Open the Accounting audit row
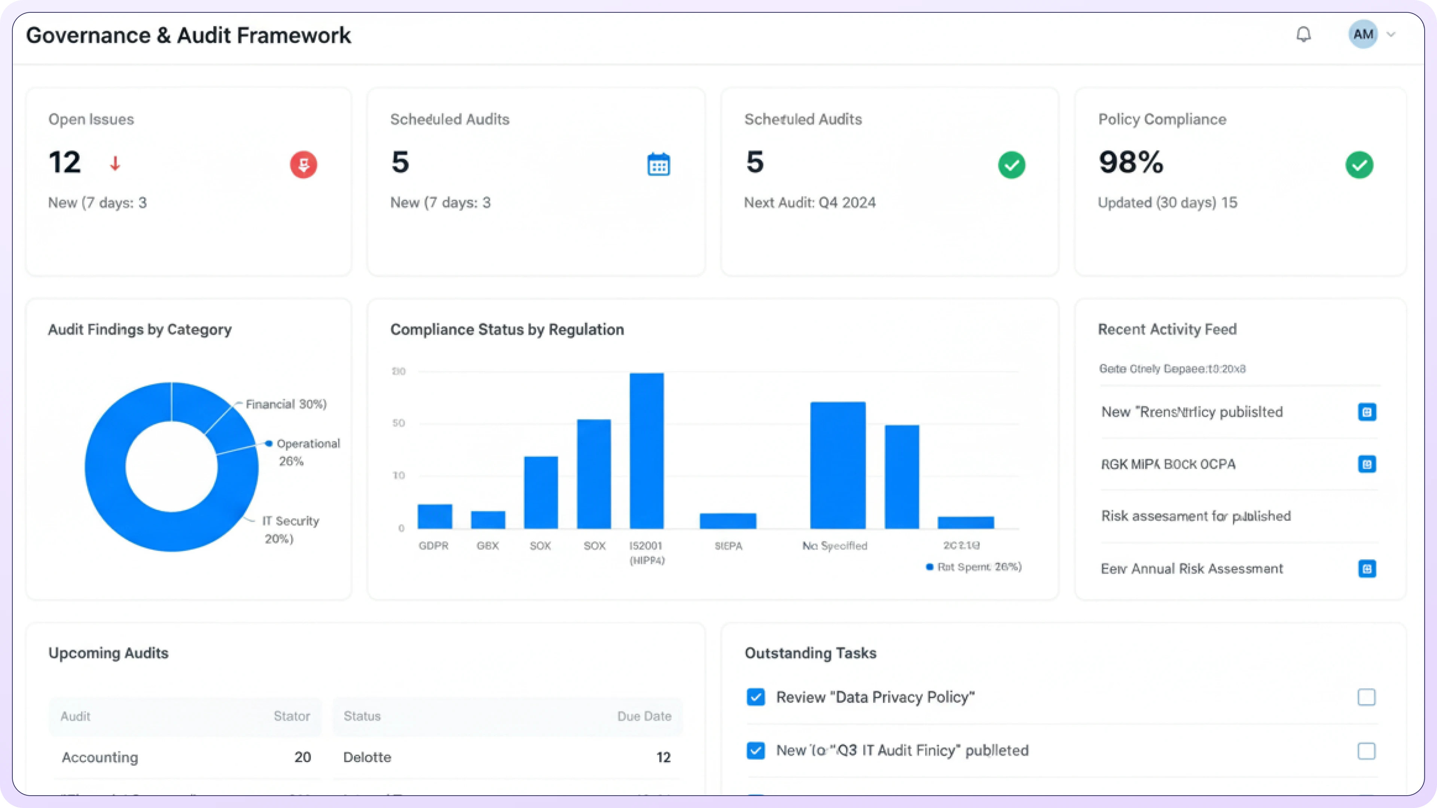This screenshot has width=1437, height=808. [100, 757]
